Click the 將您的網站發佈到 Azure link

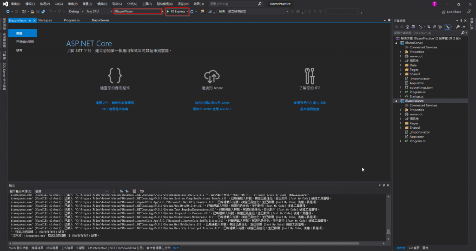(212, 103)
